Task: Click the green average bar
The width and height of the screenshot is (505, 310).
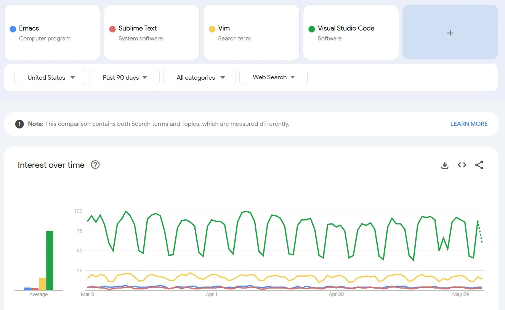Action: 50,260
